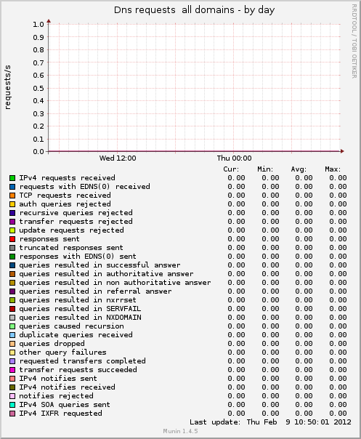
Task: Click the blue swatch for requests with EDNS(0) received
Action: (x=12, y=187)
